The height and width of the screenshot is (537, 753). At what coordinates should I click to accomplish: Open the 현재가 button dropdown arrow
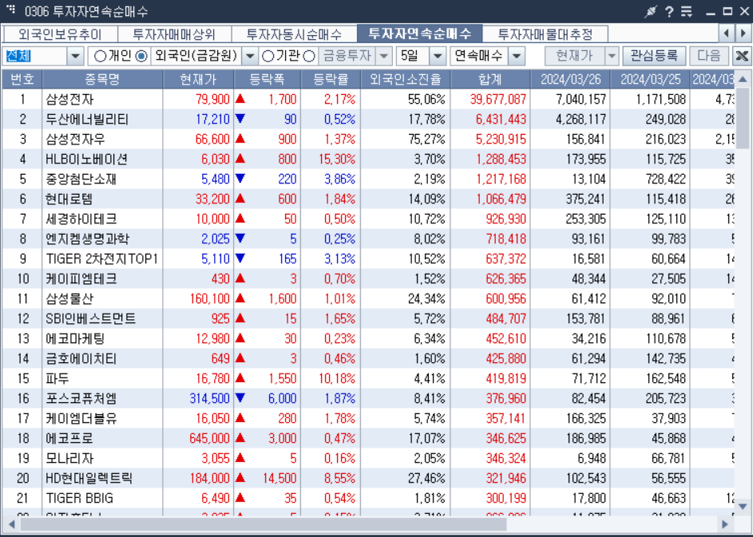[x=612, y=56]
